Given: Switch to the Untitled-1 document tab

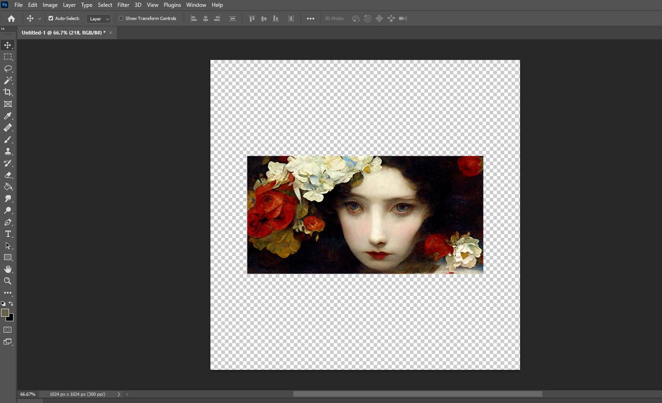Looking at the screenshot, I should [63, 33].
